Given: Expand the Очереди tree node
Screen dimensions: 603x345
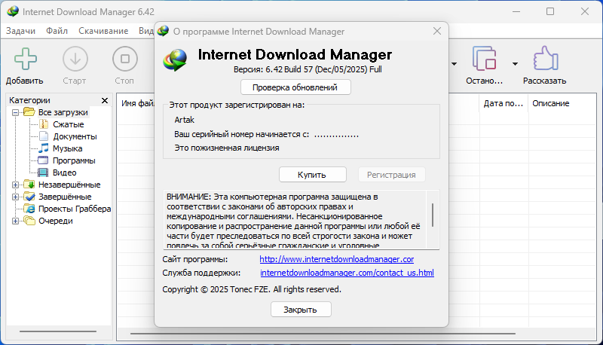Looking at the screenshot, I should 15,221.
